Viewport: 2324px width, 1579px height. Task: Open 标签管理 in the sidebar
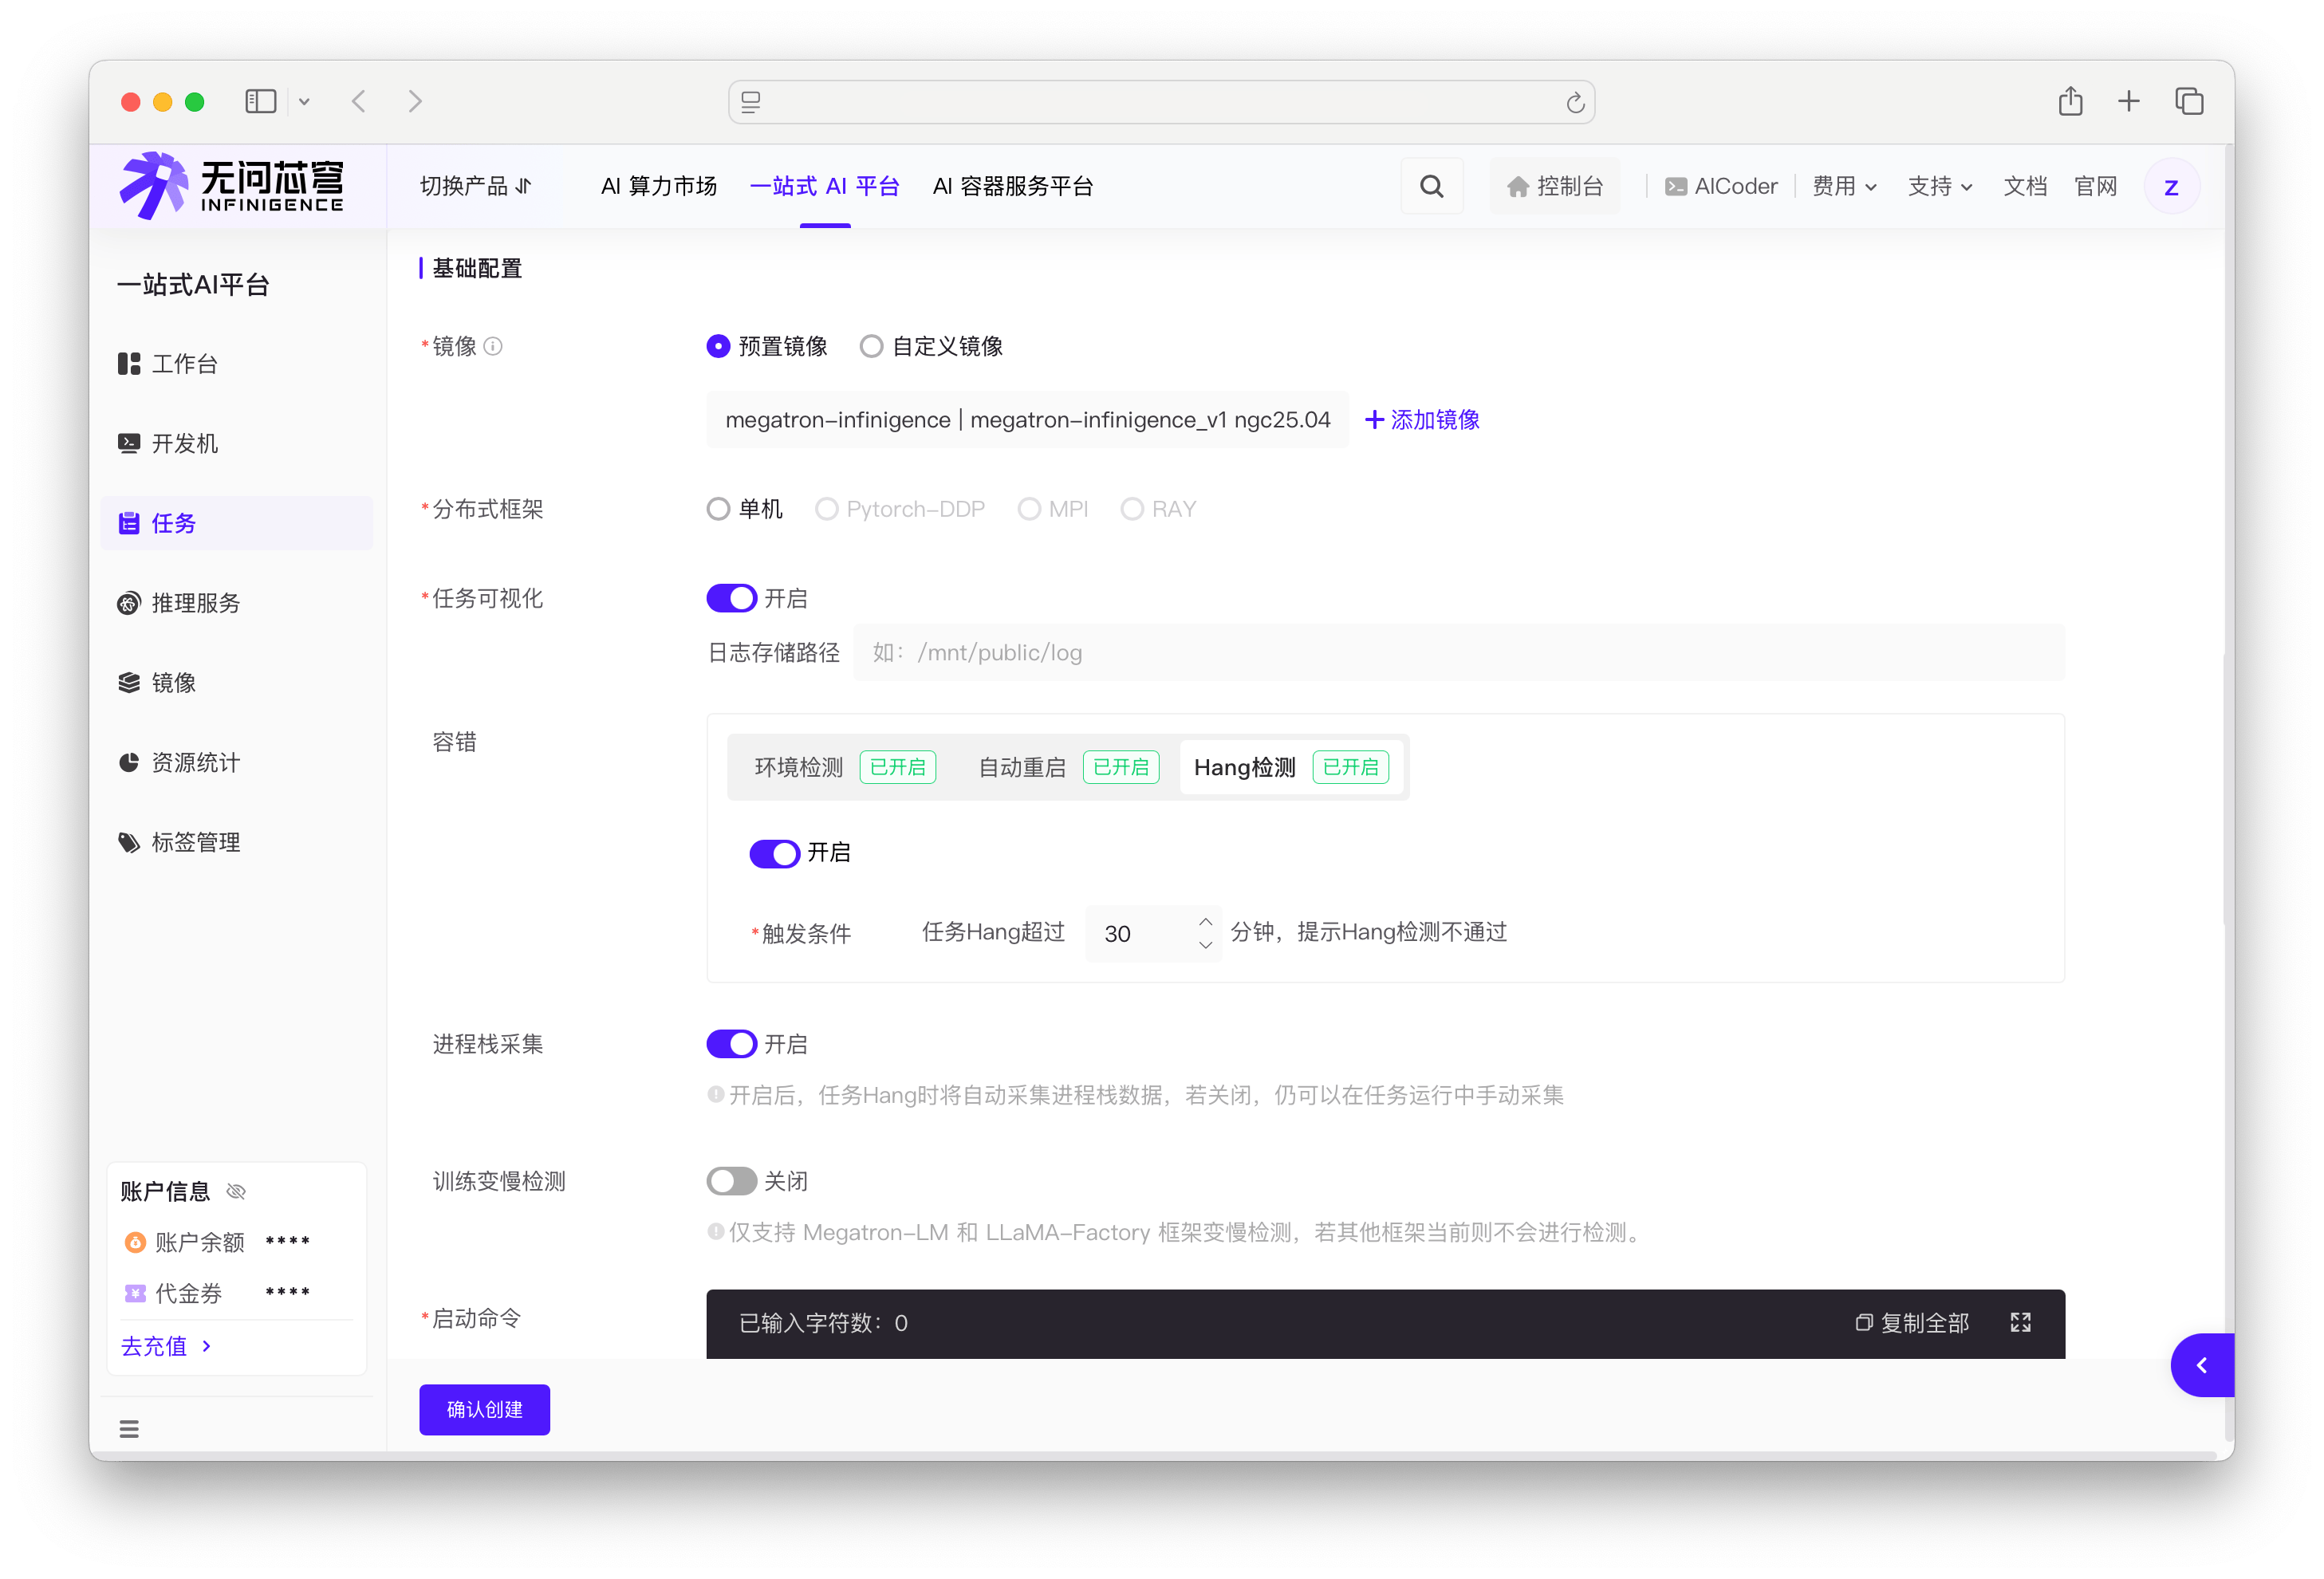(x=195, y=841)
